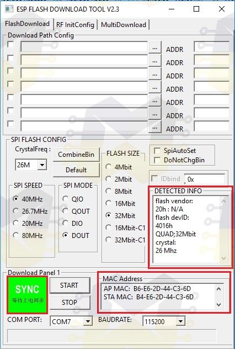Image resolution: width=235 pixels, height=349 pixels.
Task: Click the 26 Mhz crystal value
Action: click(166, 251)
